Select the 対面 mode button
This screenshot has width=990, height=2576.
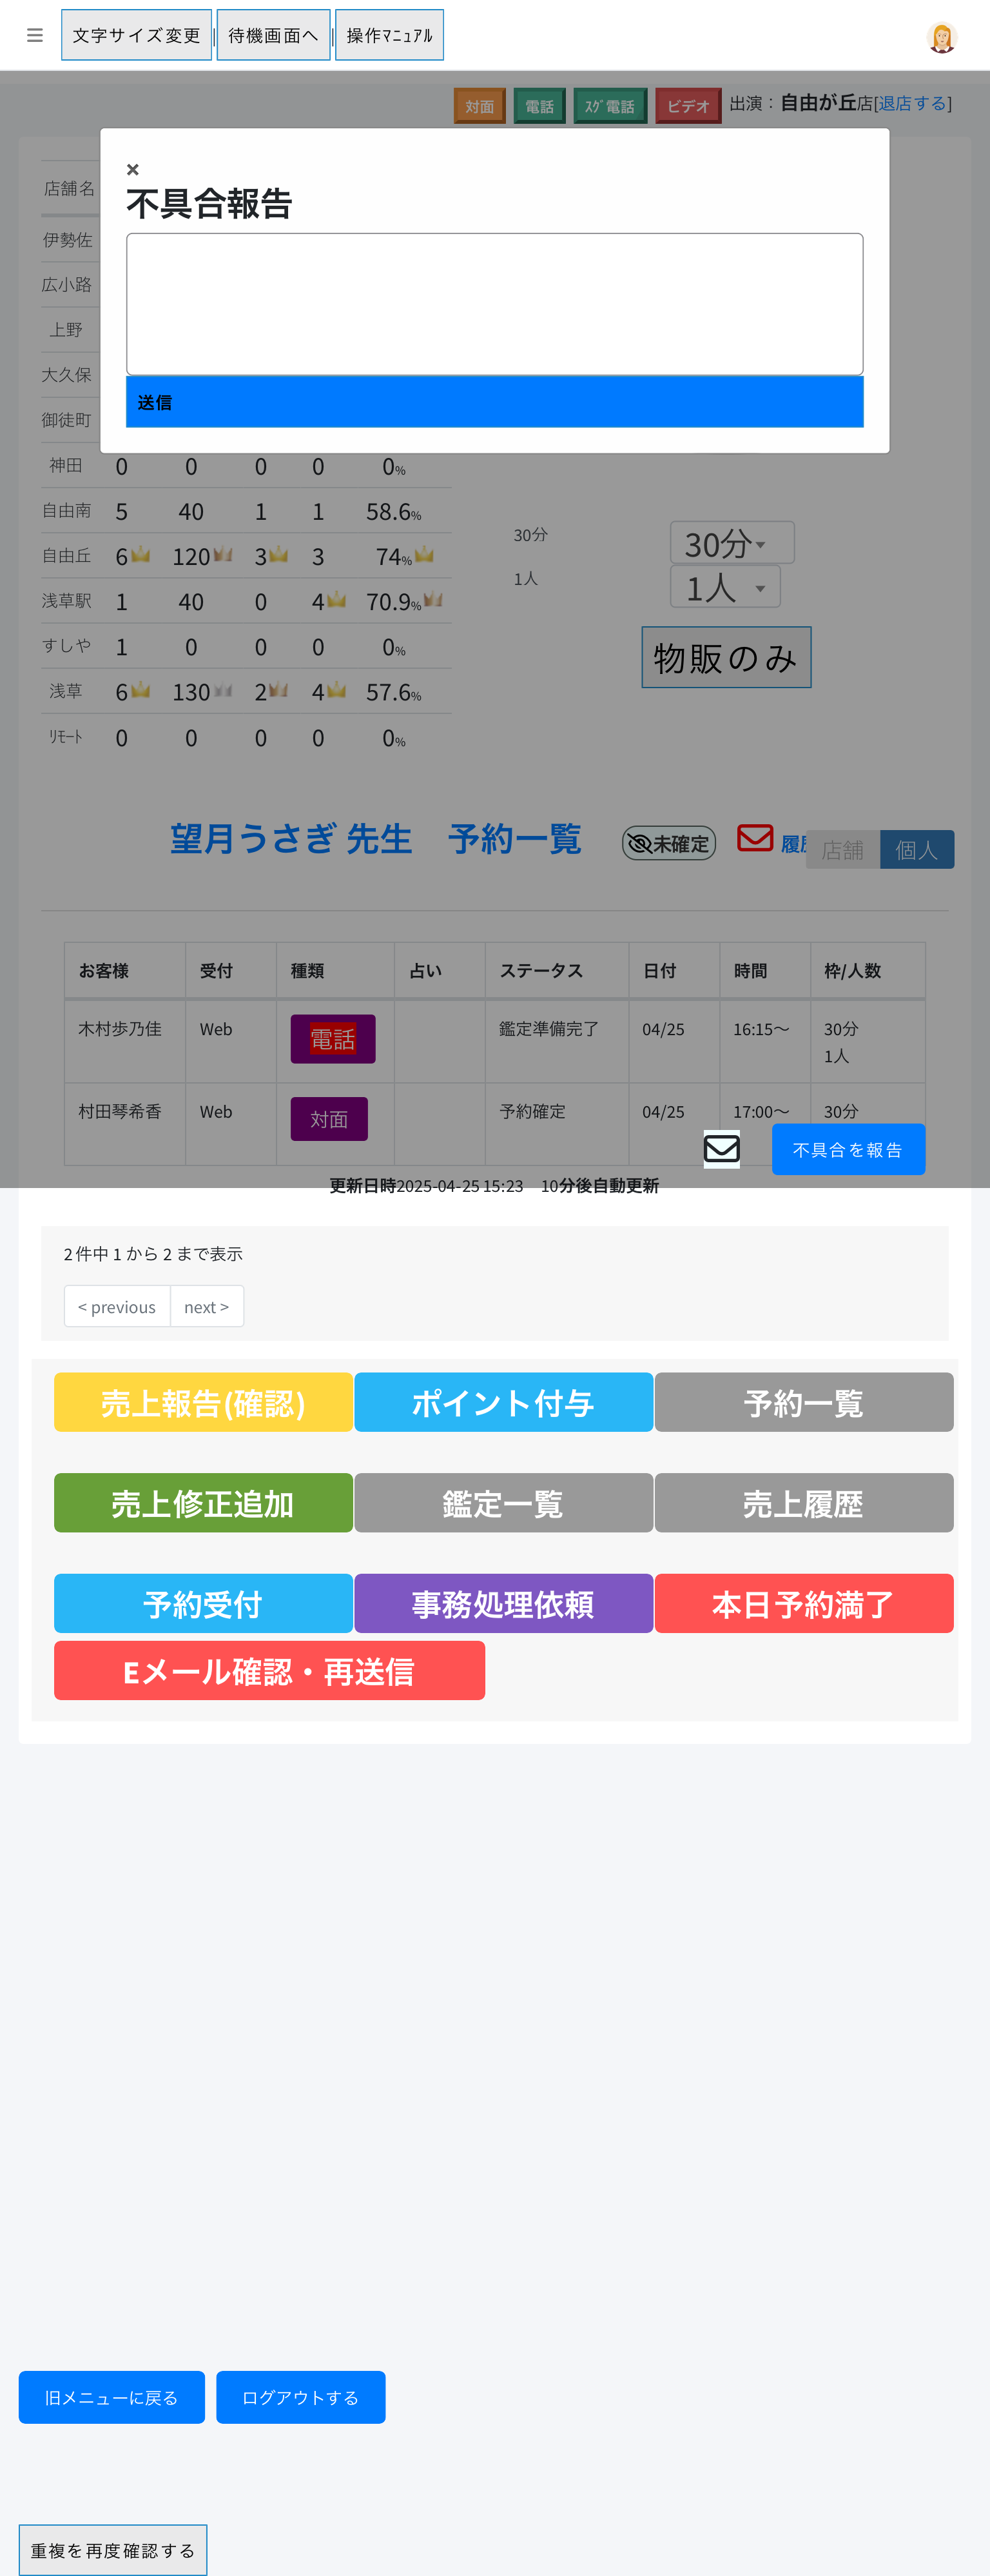[480, 106]
